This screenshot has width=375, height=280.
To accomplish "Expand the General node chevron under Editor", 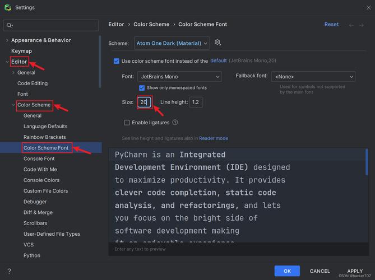I will coord(13,72).
